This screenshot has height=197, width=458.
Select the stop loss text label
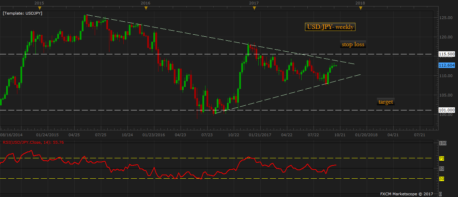353,44
